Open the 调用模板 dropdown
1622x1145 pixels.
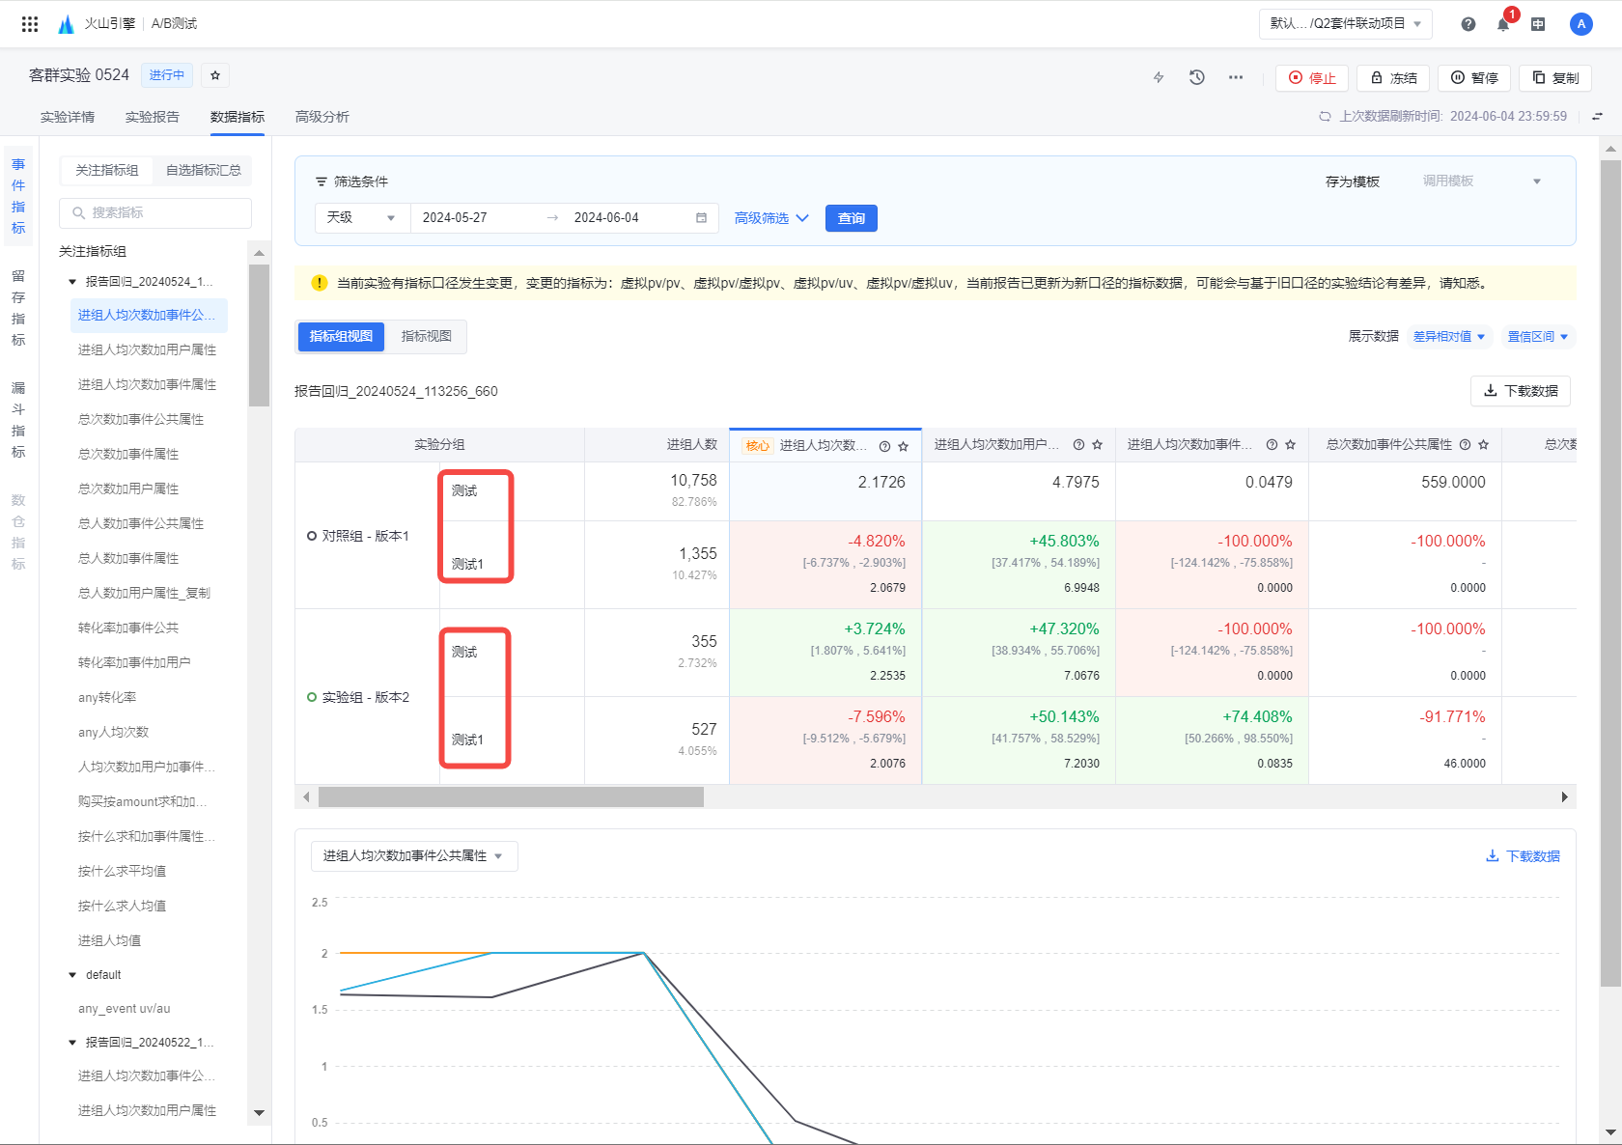(x=1481, y=182)
